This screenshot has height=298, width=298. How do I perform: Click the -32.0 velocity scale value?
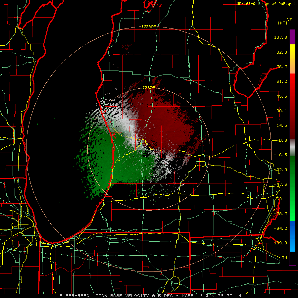click(280, 170)
